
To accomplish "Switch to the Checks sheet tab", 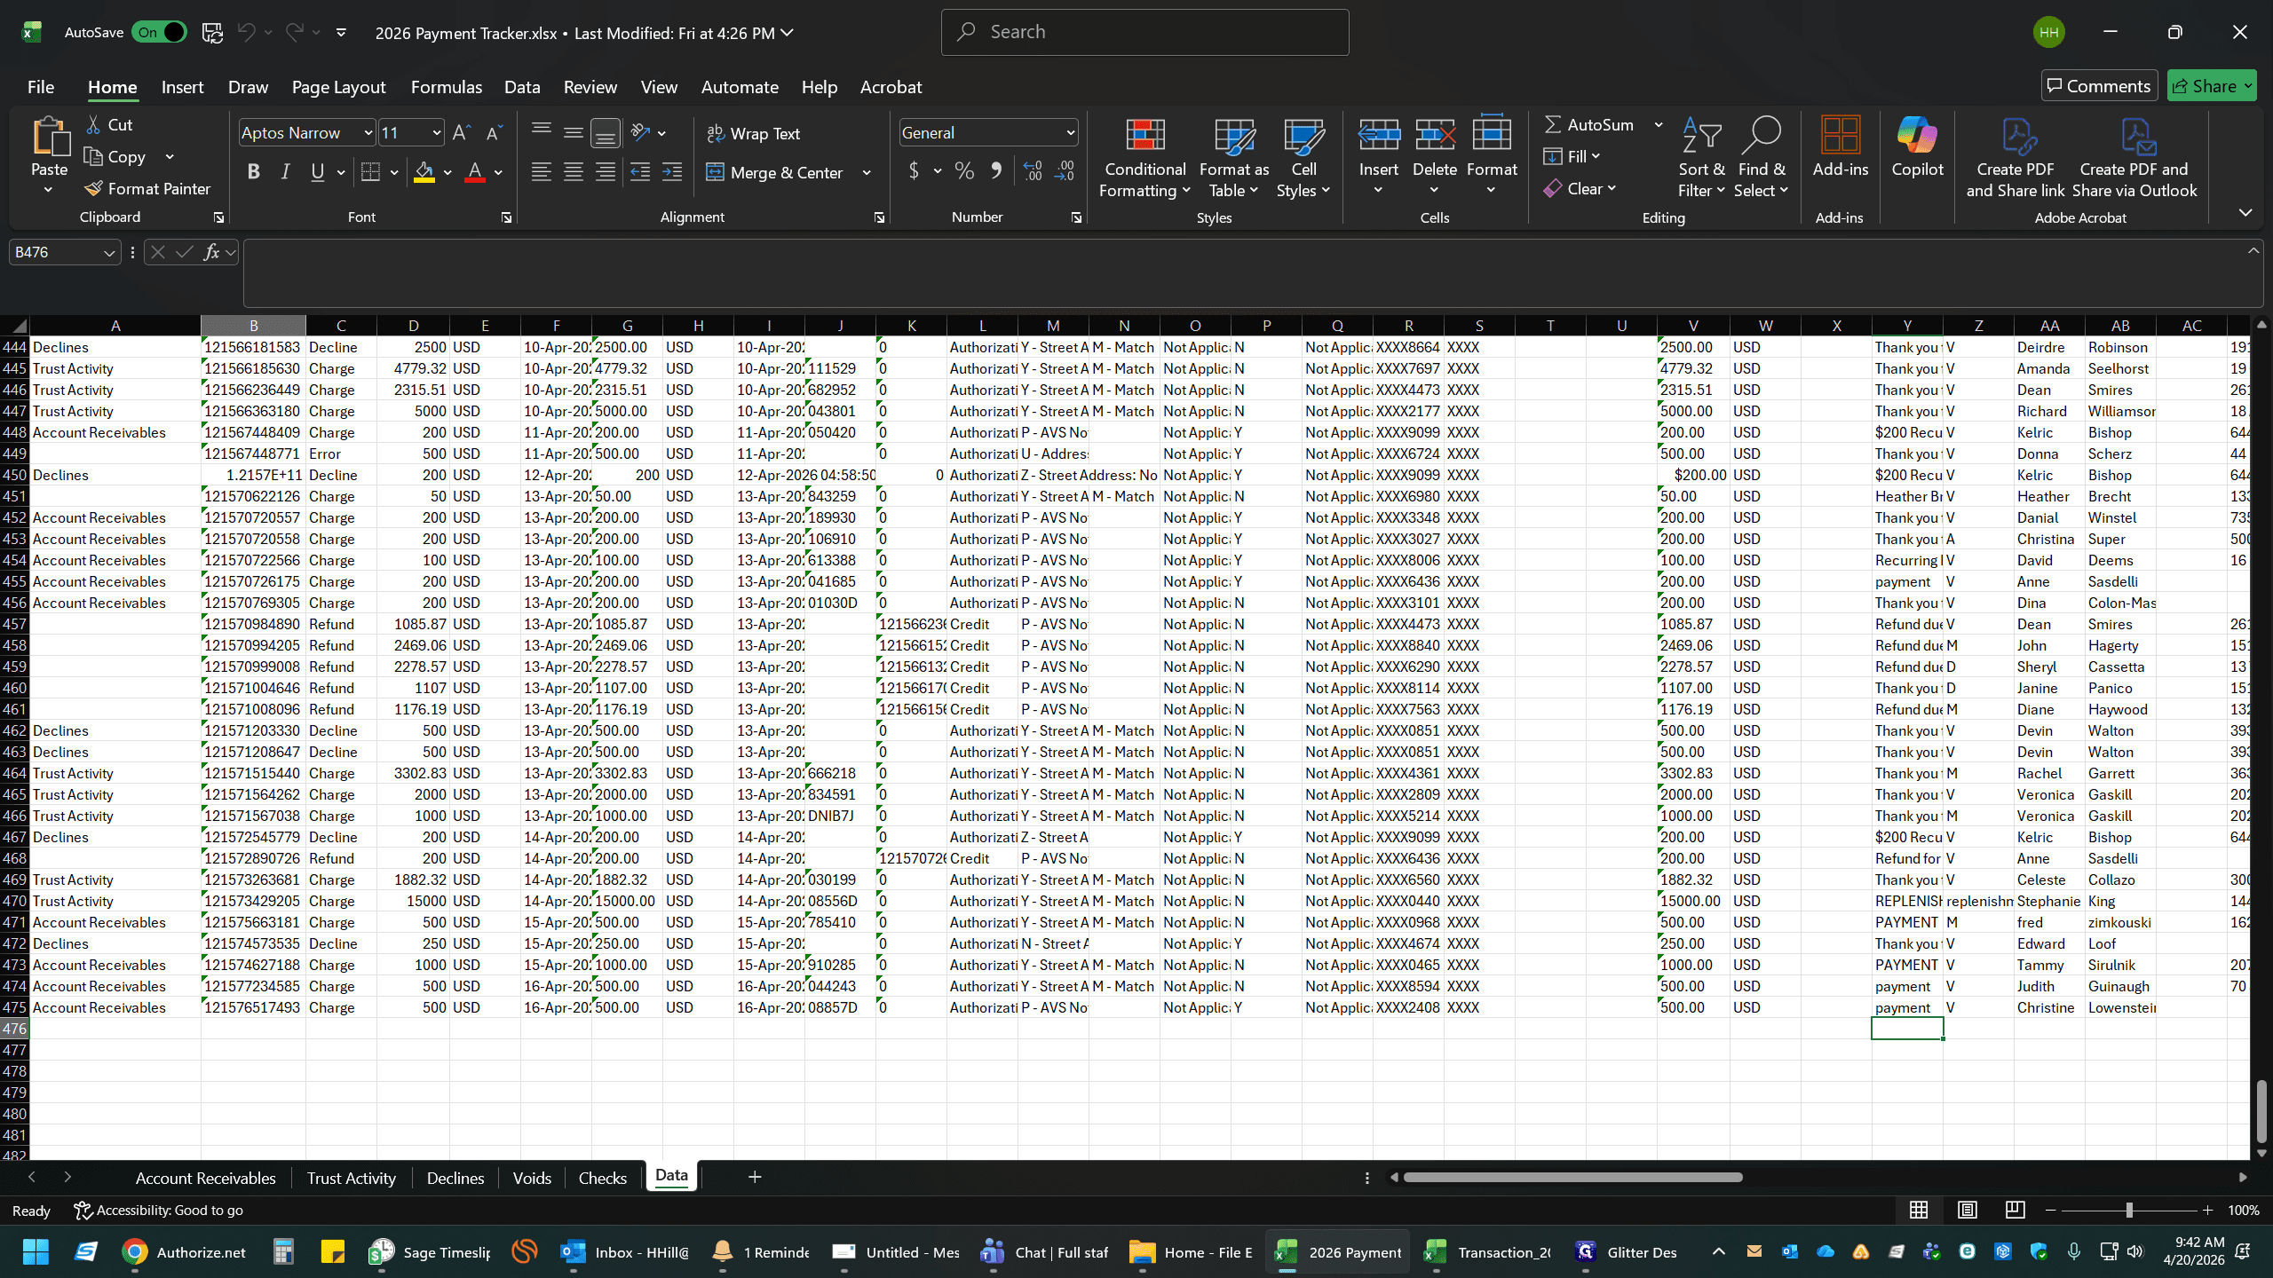I will (x=602, y=1178).
